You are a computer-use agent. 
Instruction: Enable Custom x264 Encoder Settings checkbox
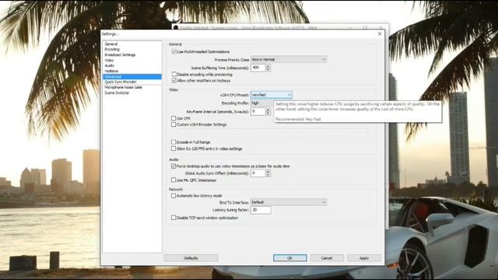pos(174,124)
